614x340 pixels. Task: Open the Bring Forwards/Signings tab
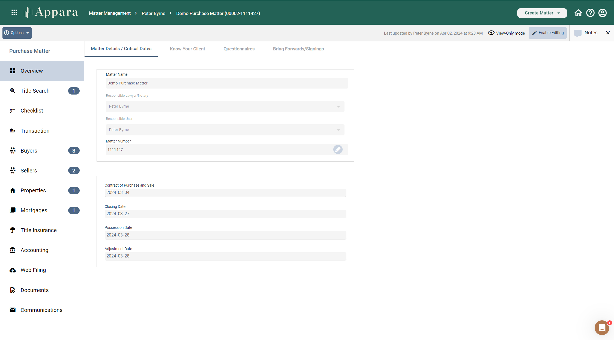click(x=298, y=49)
